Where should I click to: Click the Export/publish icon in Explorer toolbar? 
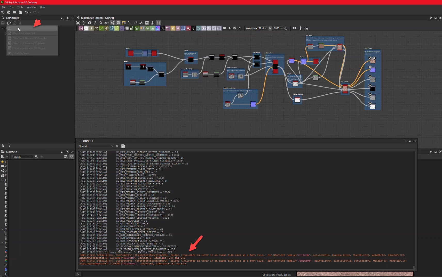(x=9, y=23)
